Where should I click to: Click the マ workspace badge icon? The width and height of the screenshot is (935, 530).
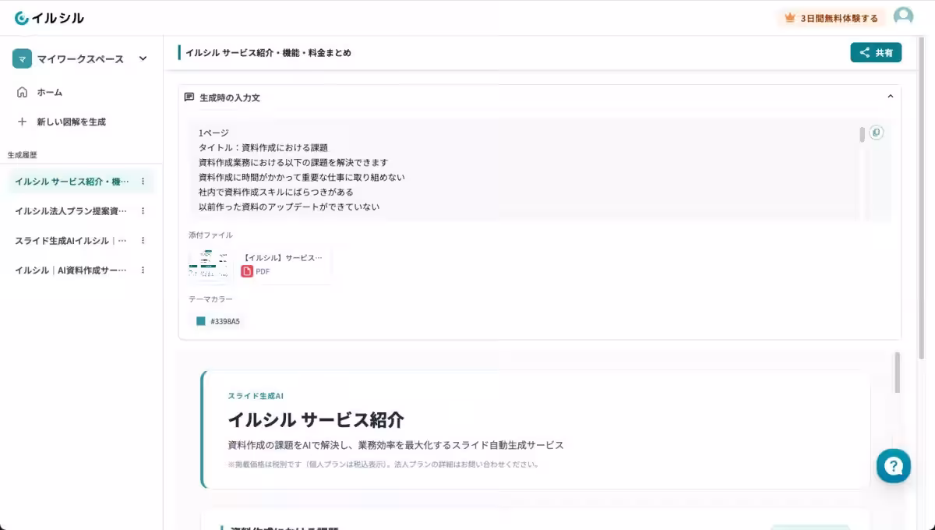[x=22, y=58]
